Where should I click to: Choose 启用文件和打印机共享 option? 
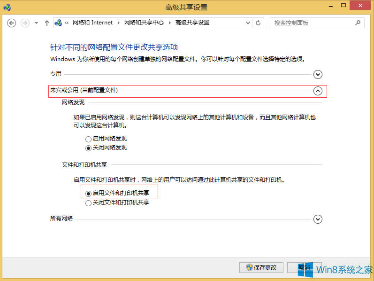[x=88, y=193]
